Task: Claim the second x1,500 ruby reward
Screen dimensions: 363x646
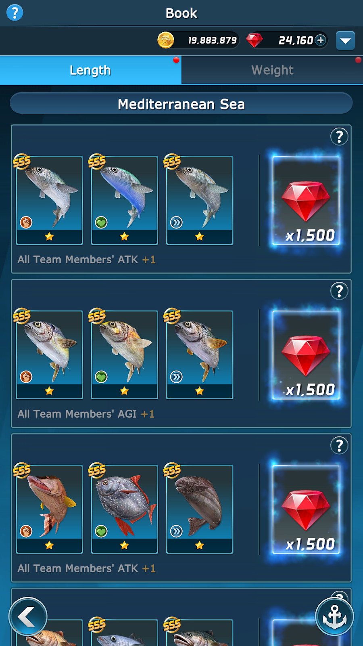Action: pyautogui.click(x=306, y=355)
